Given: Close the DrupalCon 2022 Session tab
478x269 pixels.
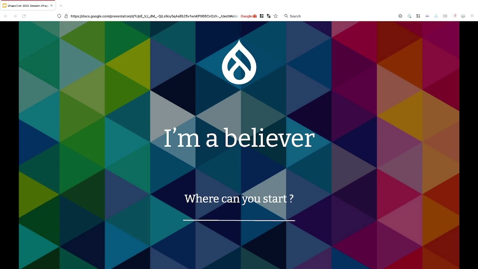Looking at the screenshot, I should pos(52,6).
